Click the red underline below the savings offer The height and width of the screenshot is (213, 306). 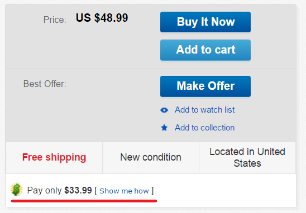[84, 201]
